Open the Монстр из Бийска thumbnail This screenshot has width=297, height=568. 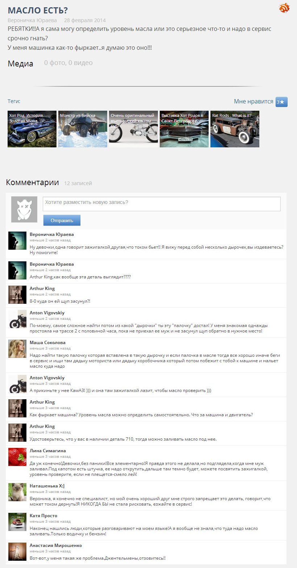pos(83,129)
